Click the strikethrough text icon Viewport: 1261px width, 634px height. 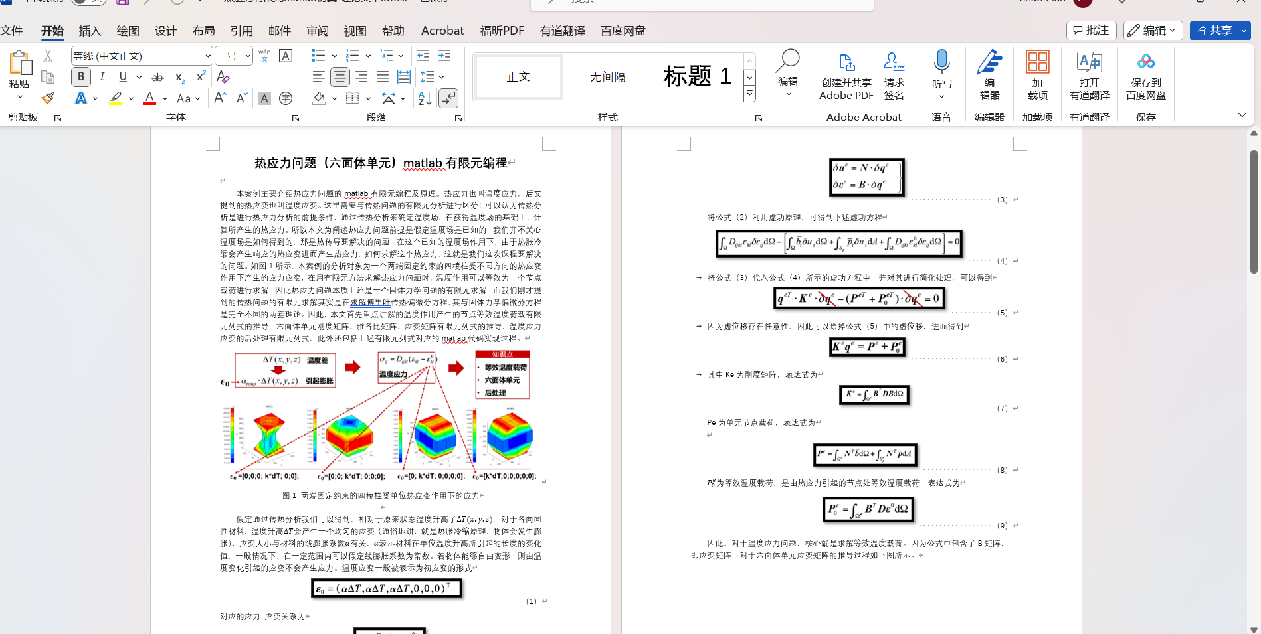coord(157,77)
